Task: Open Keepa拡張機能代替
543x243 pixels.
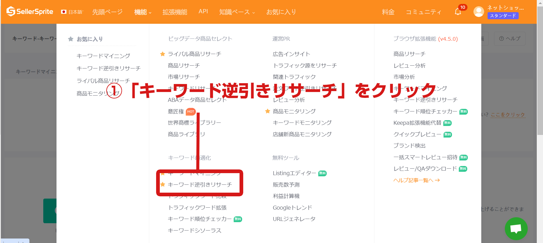Action: [x=417, y=122]
